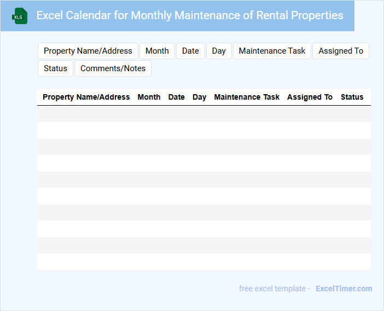This screenshot has height=311, width=384.
Task: Click the Assigned To tag button
Action: tap(341, 51)
